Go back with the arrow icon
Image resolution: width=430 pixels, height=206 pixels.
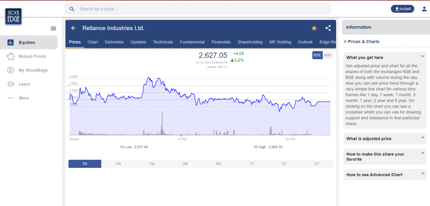[73, 28]
